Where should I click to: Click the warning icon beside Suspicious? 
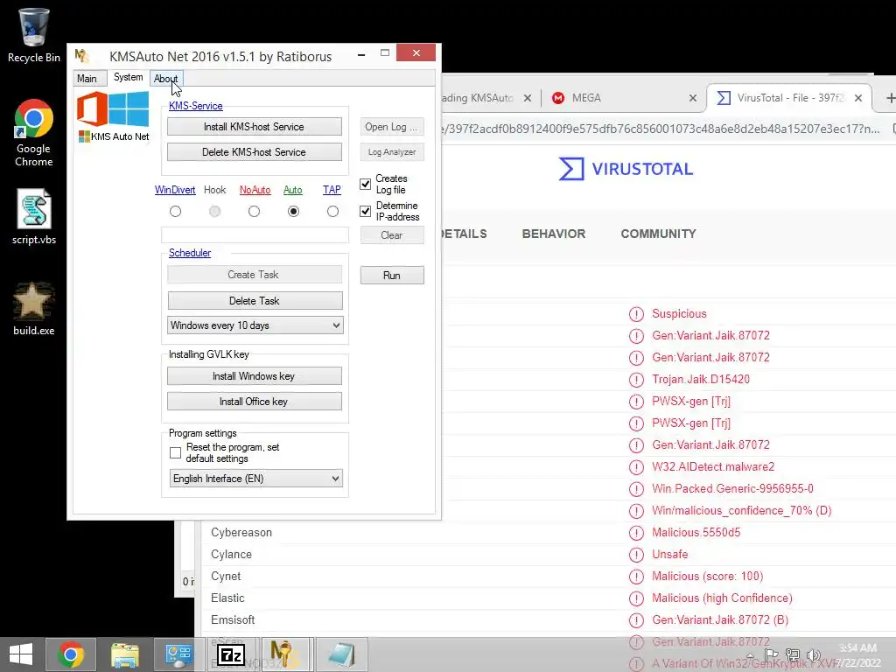click(x=636, y=314)
